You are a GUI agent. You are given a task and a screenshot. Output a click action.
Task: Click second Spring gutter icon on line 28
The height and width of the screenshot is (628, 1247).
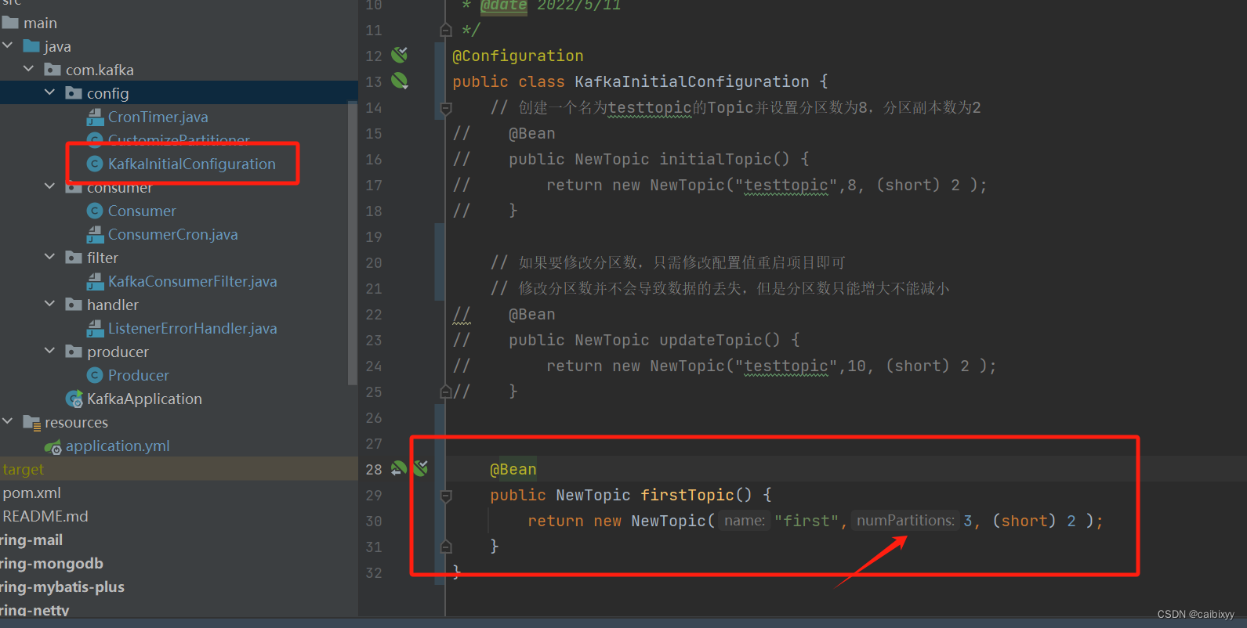tap(421, 468)
